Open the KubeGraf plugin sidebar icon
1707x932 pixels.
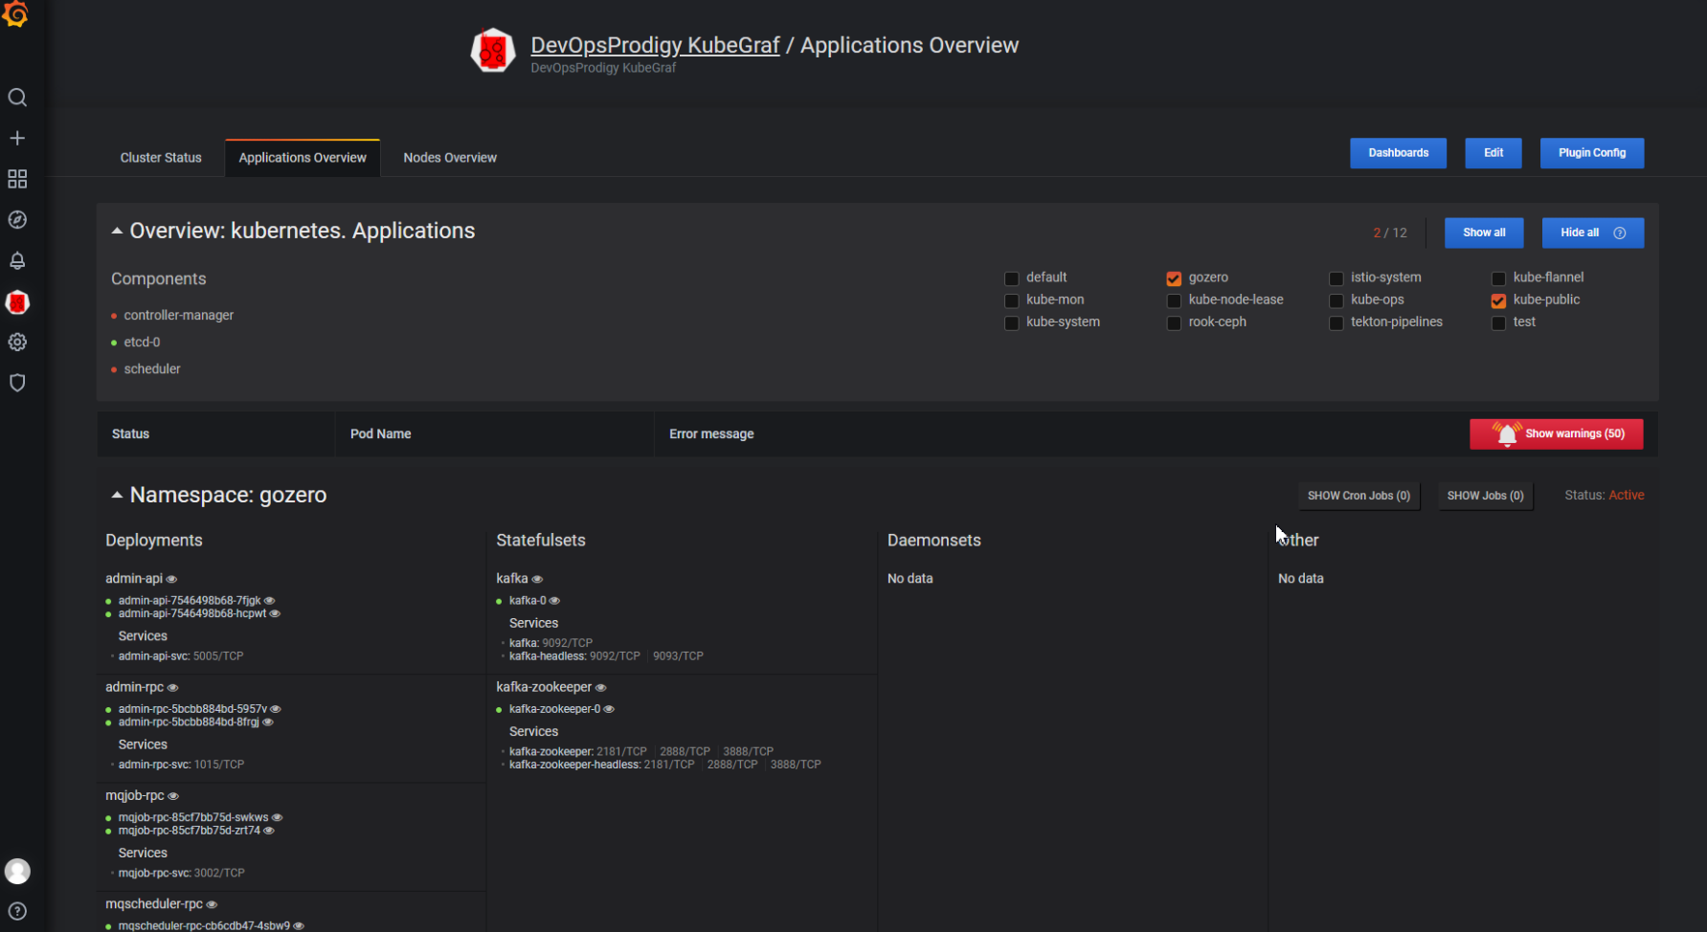coord(17,302)
